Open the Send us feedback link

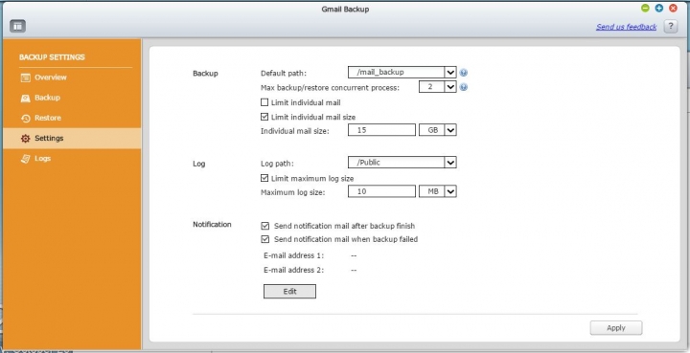tap(626, 27)
